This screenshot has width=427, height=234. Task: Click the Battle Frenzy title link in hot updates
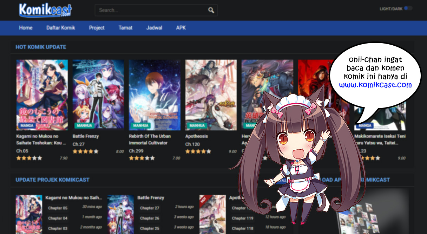[x=86, y=136]
